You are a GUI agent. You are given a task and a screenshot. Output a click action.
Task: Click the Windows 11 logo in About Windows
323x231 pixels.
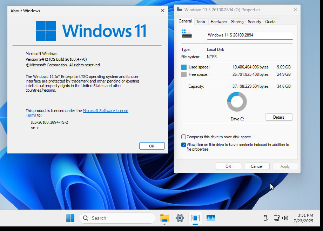coord(91,31)
